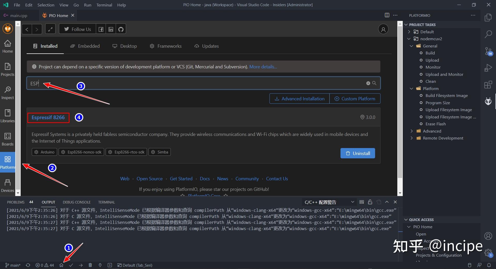Open the C/C++ output channel dropdown

pyautogui.click(x=329, y=202)
